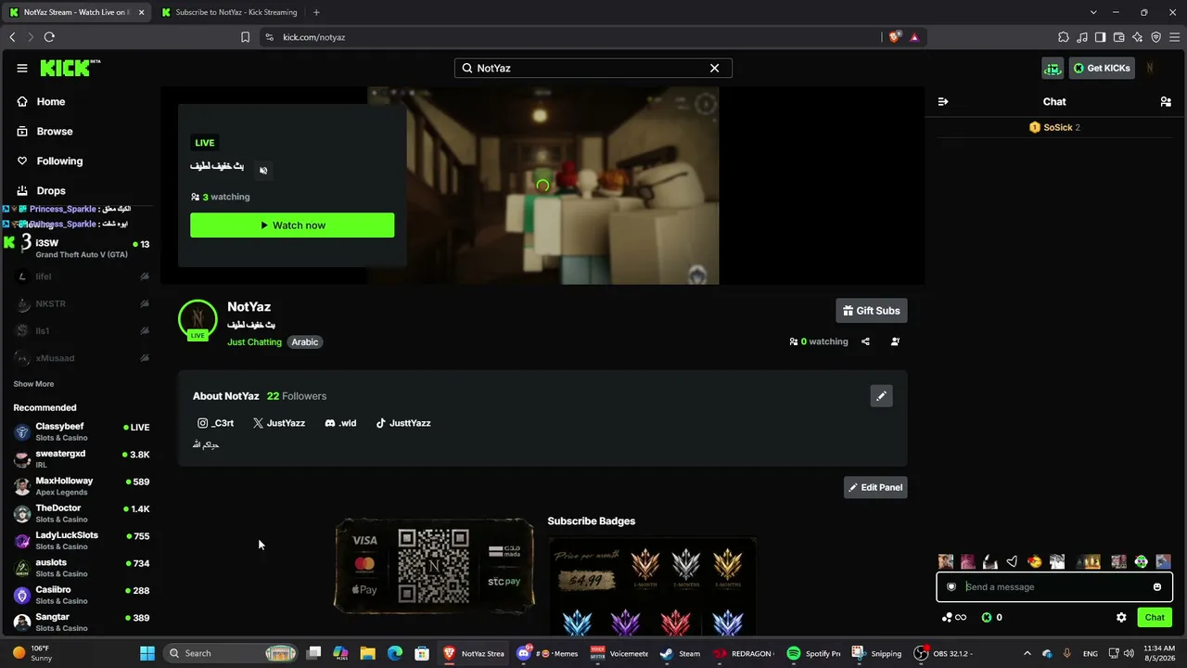
Task: Open the browser extensions puzzle icon
Action: click(1063, 37)
